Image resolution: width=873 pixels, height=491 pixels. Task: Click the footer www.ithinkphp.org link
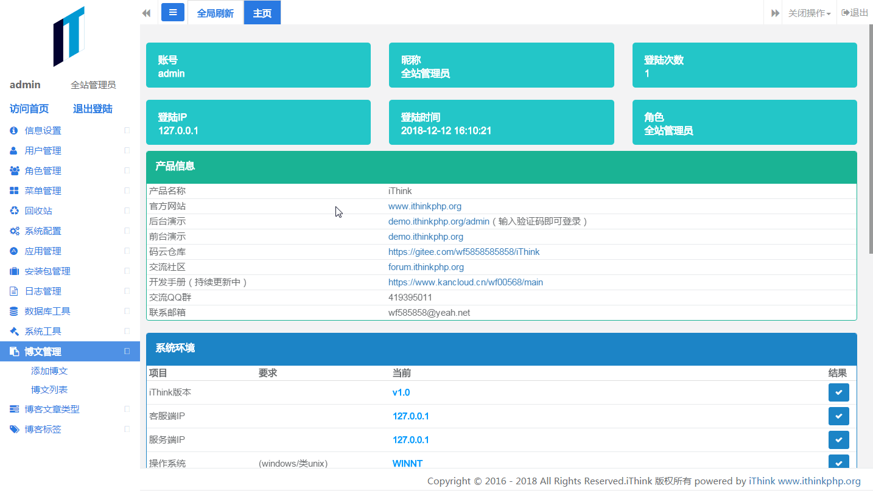pyautogui.click(x=819, y=481)
